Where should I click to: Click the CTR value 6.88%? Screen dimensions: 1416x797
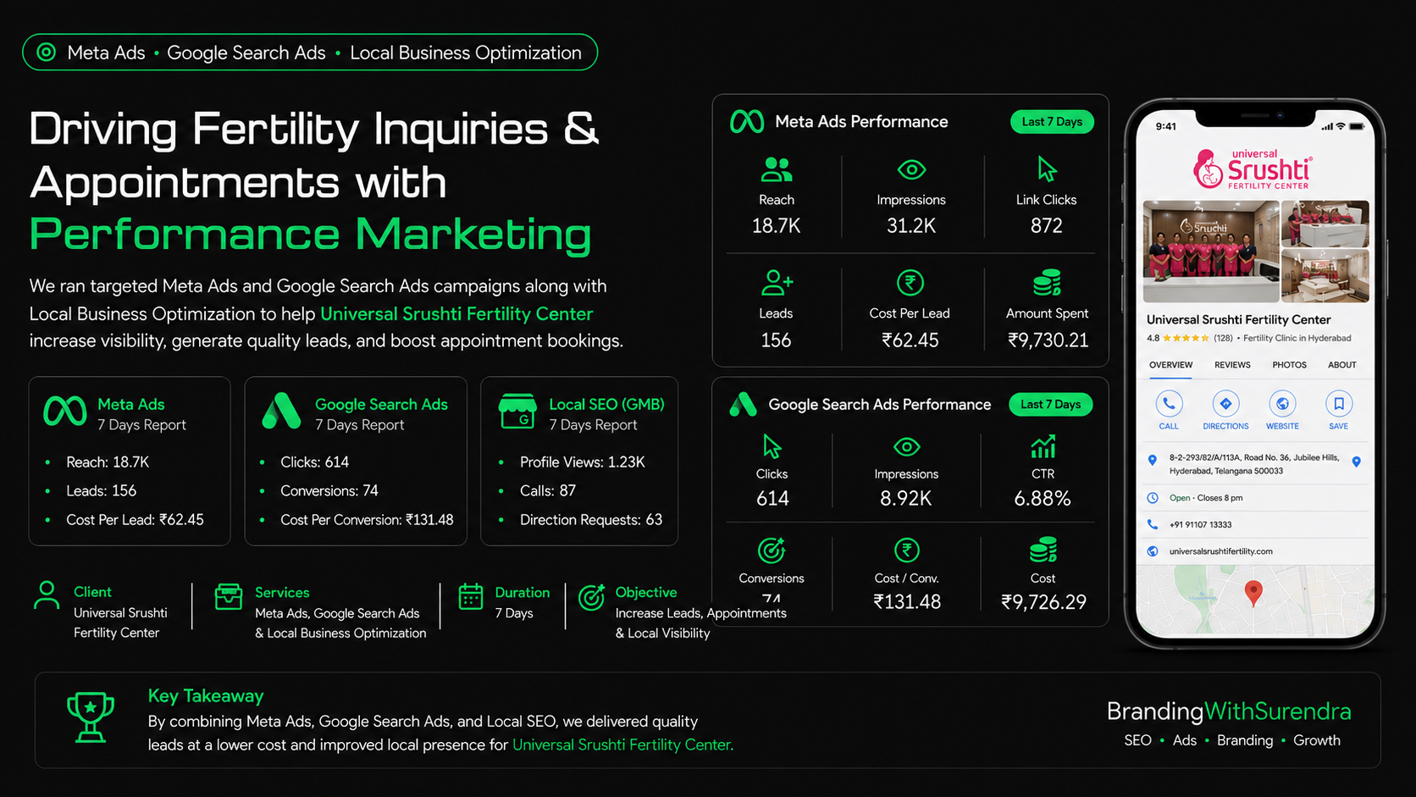pyautogui.click(x=1043, y=499)
